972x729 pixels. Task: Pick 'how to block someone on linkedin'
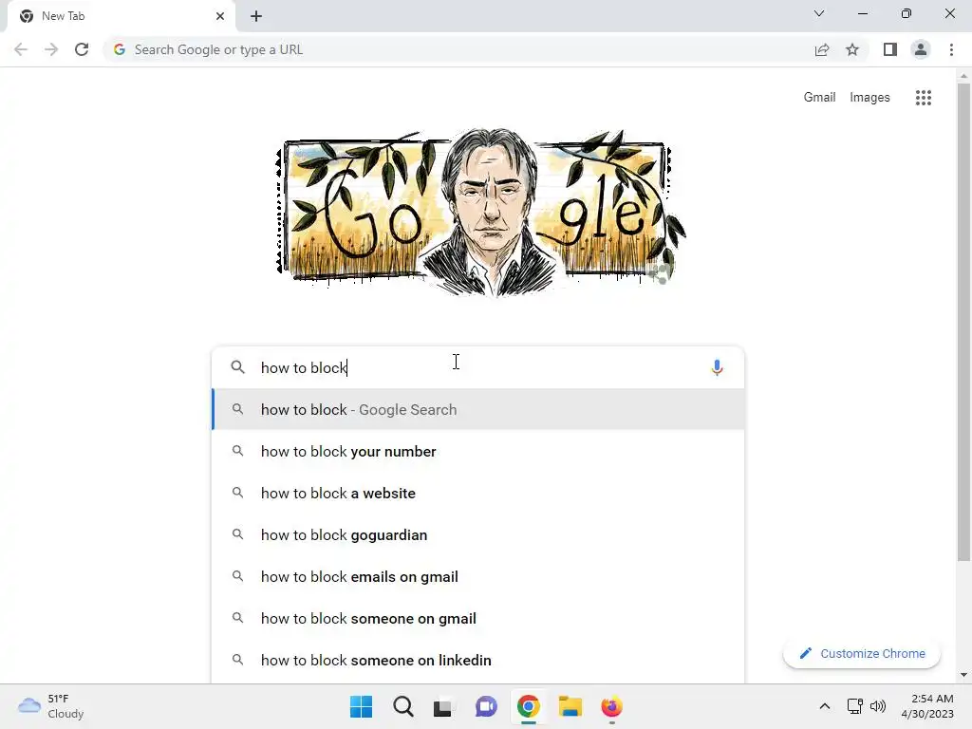[478, 661]
